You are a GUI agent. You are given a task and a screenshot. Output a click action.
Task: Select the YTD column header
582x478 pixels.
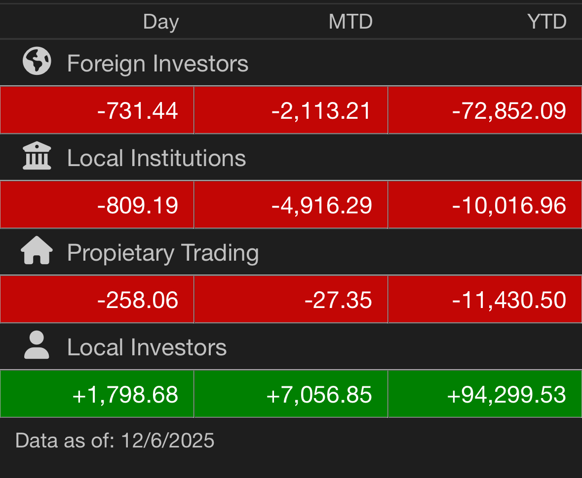pyautogui.click(x=547, y=22)
